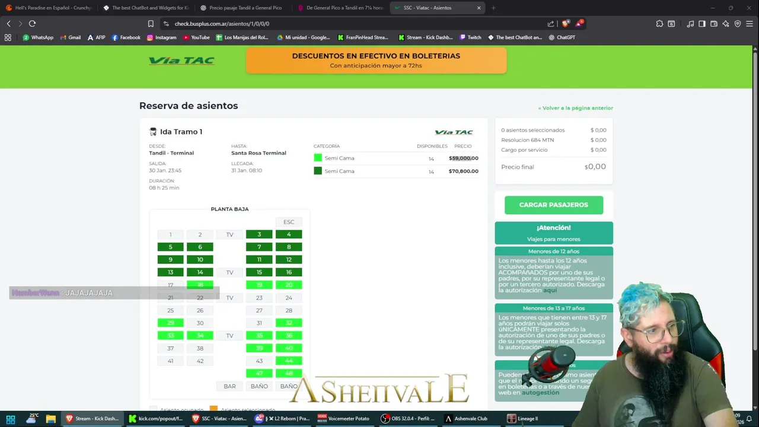This screenshot has height=427, width=759.
Task: Select light green seat 29
Action: pos(170,323)
